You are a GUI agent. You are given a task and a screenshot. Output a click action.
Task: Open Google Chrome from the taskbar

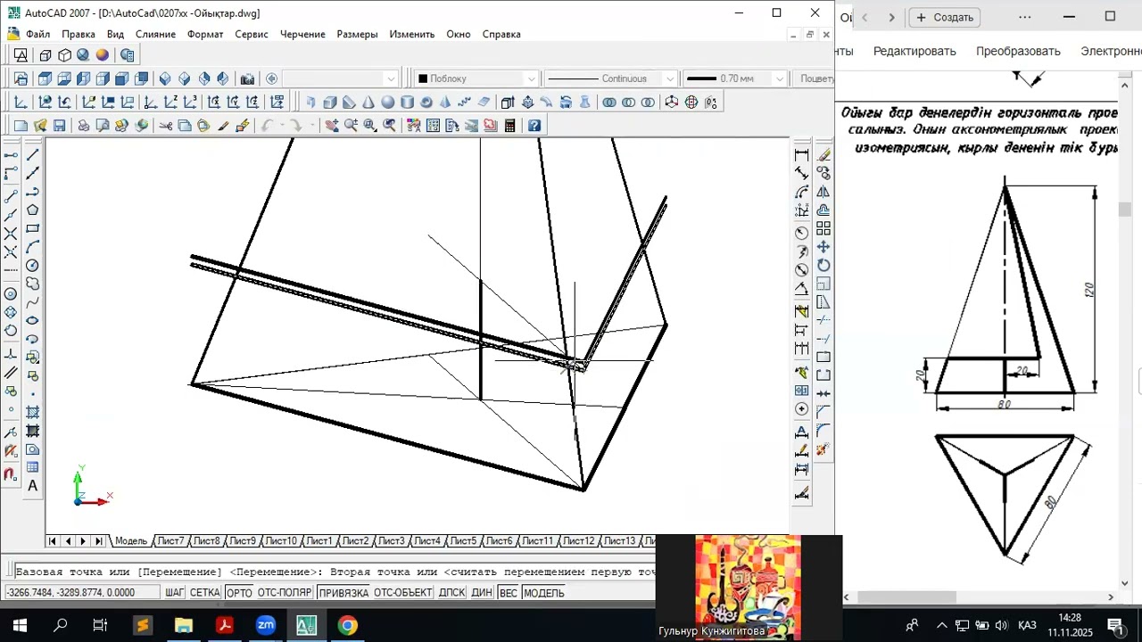[347, 625]
